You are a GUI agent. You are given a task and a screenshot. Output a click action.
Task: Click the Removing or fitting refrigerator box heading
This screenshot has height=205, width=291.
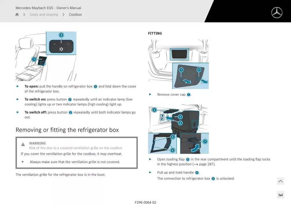coord(67,130)
